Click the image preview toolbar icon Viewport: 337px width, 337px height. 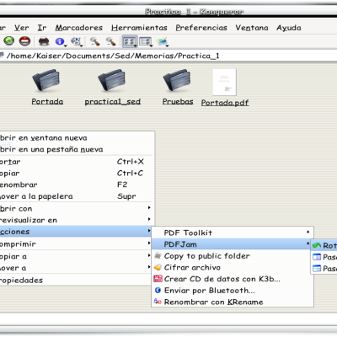pos(162,41)
